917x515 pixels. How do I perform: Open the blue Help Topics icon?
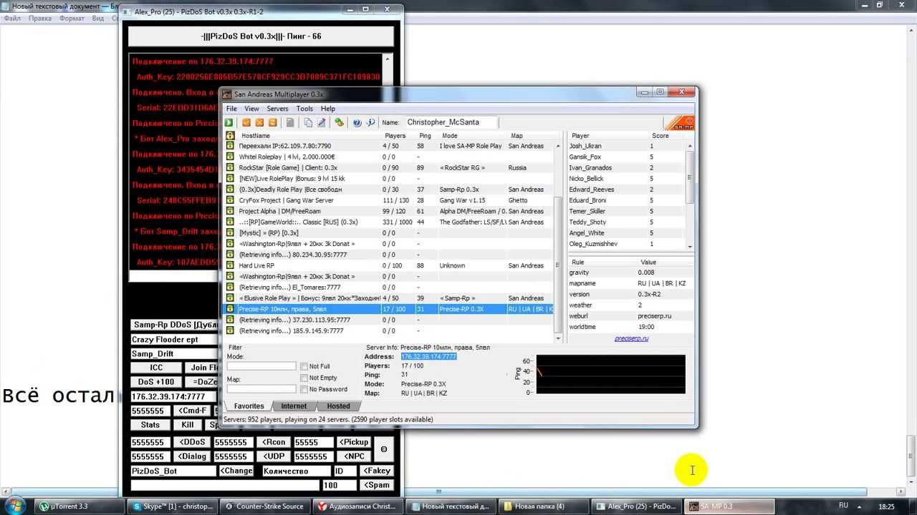(x=357, y=122)
